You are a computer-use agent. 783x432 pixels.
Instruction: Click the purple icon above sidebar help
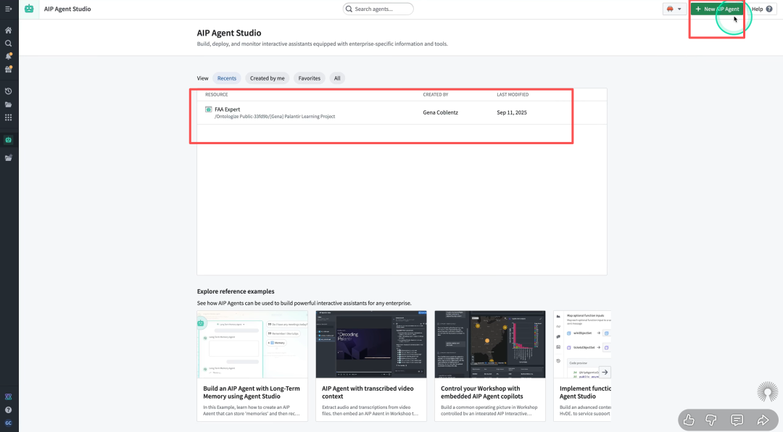tap(9, 397)
